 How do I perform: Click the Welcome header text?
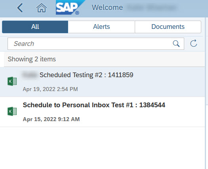[107, 8]
